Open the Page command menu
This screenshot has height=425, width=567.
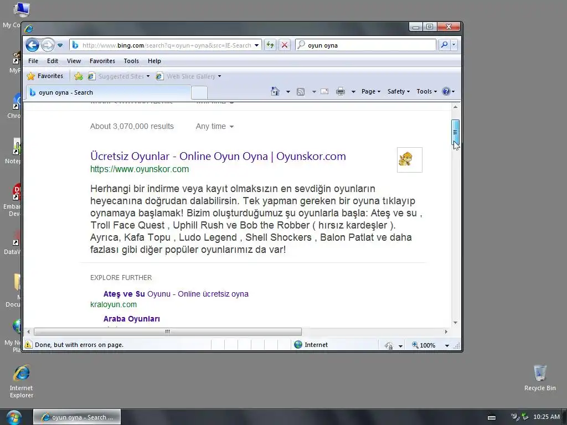(371, 91)
